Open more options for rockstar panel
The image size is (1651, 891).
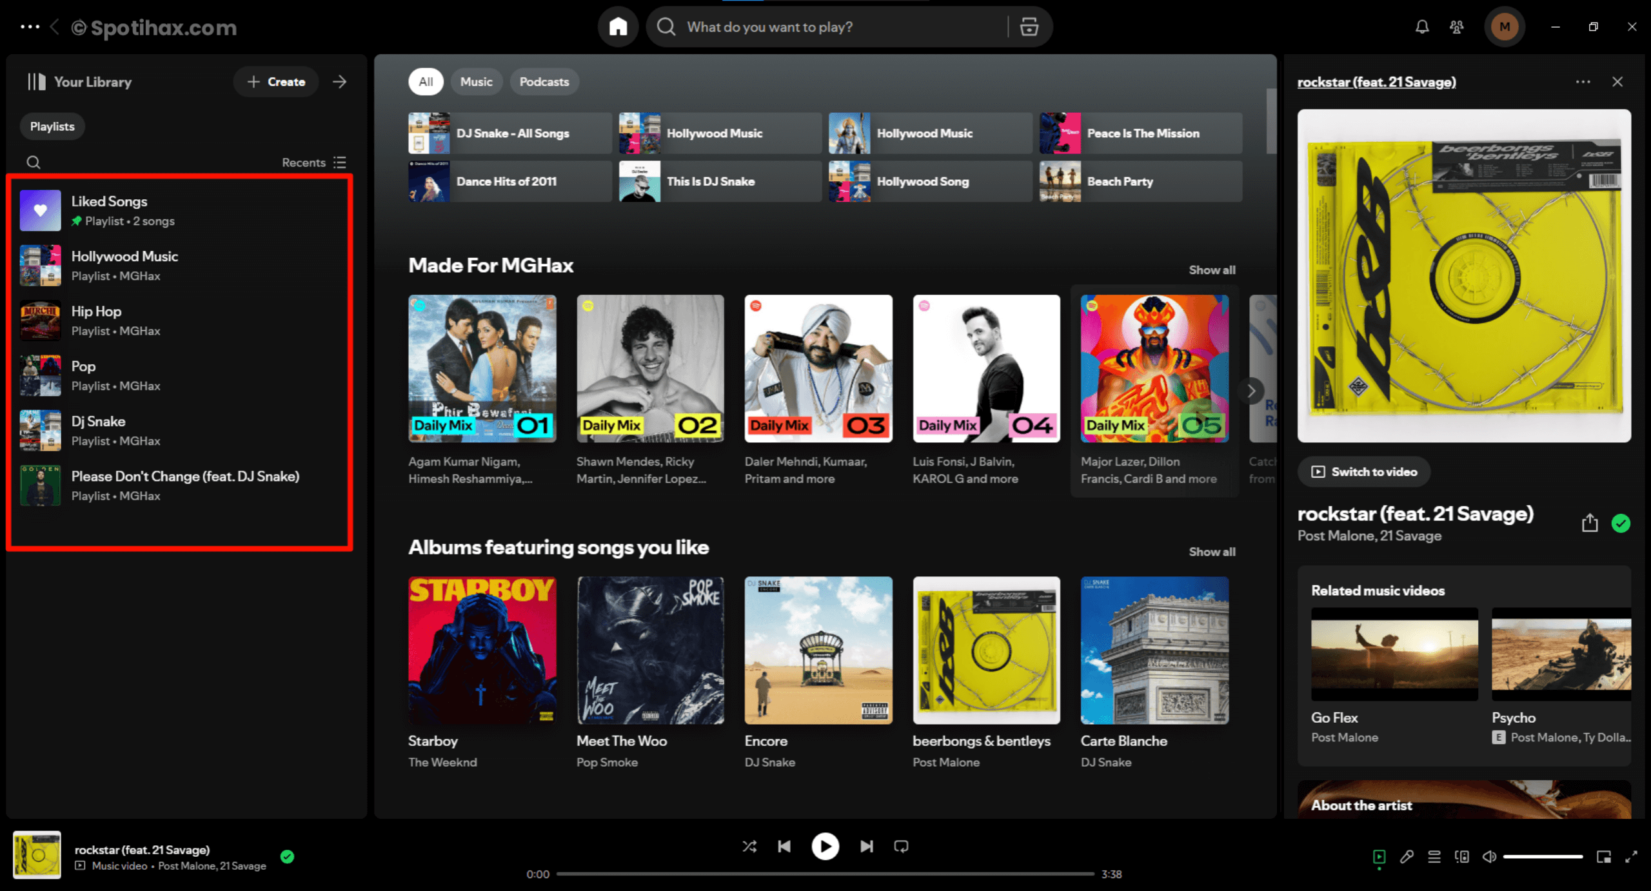[1583, 81]
